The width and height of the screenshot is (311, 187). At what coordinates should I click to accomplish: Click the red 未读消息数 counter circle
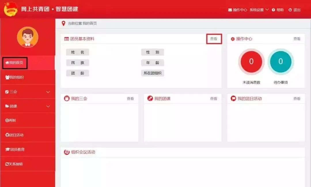point(251,62)
